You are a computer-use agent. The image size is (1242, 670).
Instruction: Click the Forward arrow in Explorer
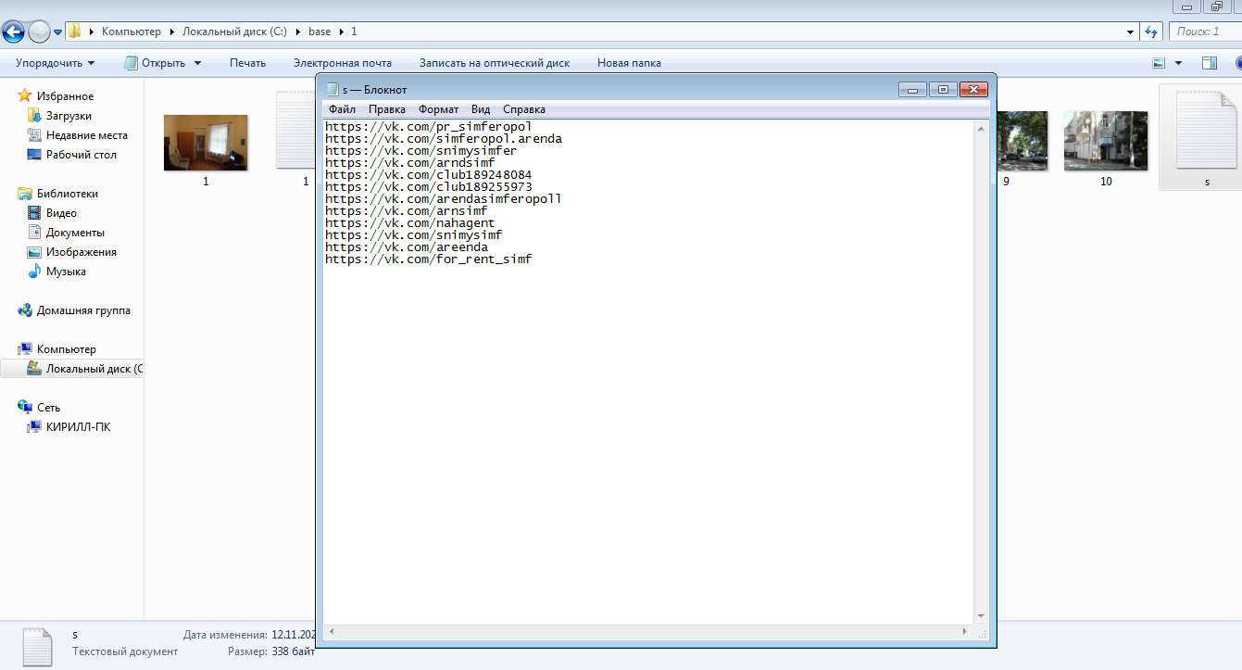pyautogui.click(x=39, y=32)
